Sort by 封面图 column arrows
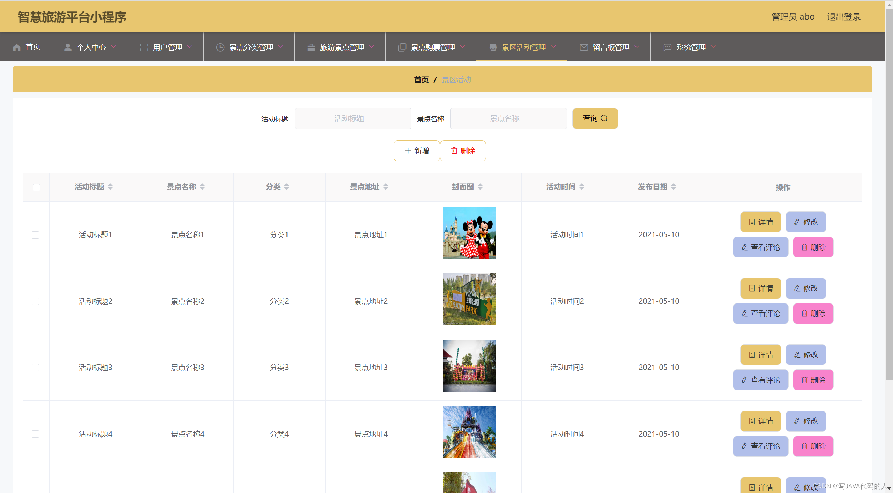893x493 pixels. coord(480,187)
